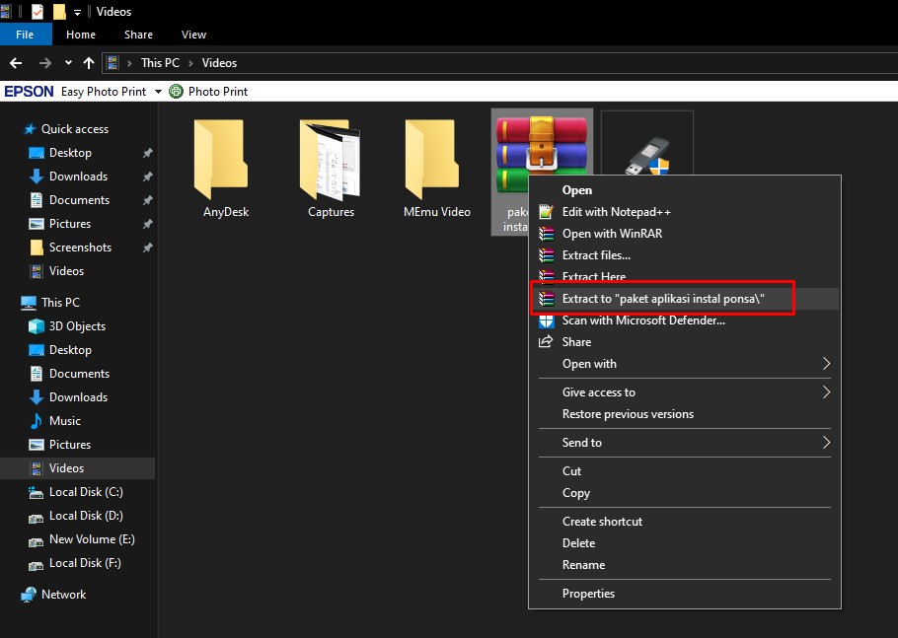This screenshot has width=898, height=638.
Task: Switch to the Share ribbon tab
Action: pyautogui.click(x=138, y=35)
